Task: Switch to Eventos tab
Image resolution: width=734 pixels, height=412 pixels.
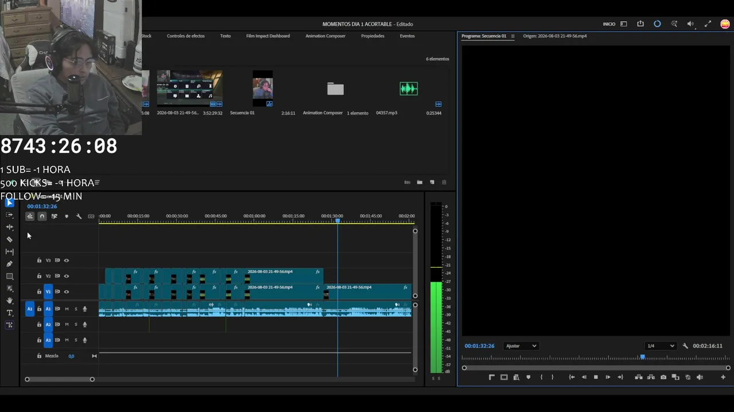Action: [407, 36]
